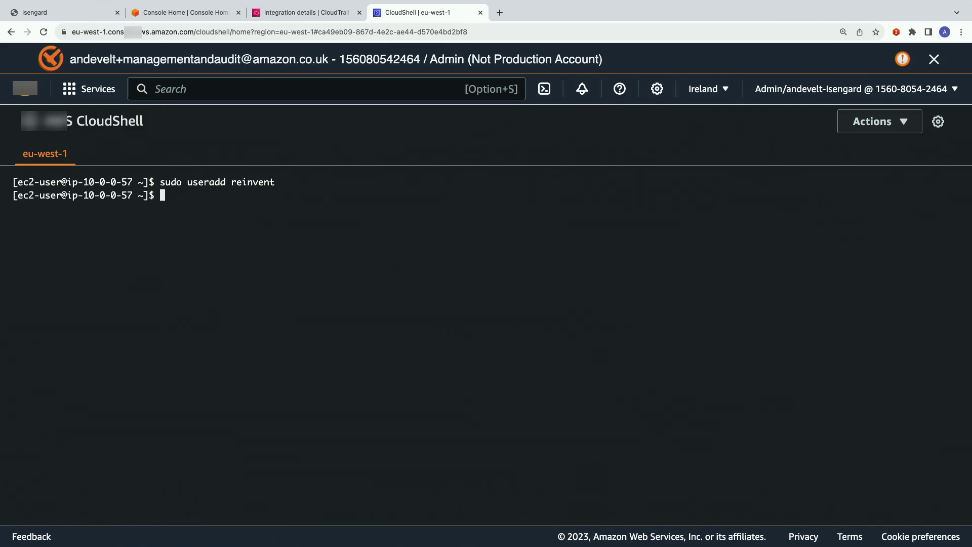
Task: Select the eu-west-1 terminal tab
Action: point(45,154)
